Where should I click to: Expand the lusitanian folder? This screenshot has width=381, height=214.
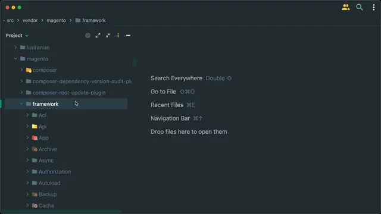point(15,48)
